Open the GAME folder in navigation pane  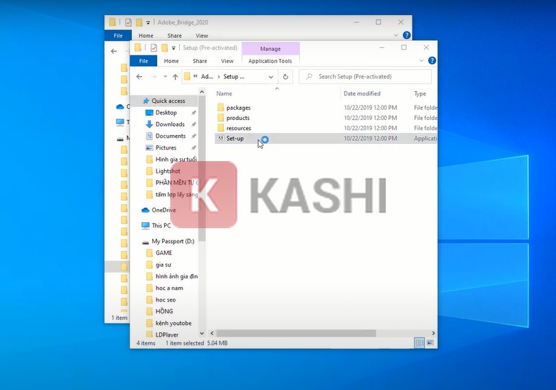tap(163, 253)
